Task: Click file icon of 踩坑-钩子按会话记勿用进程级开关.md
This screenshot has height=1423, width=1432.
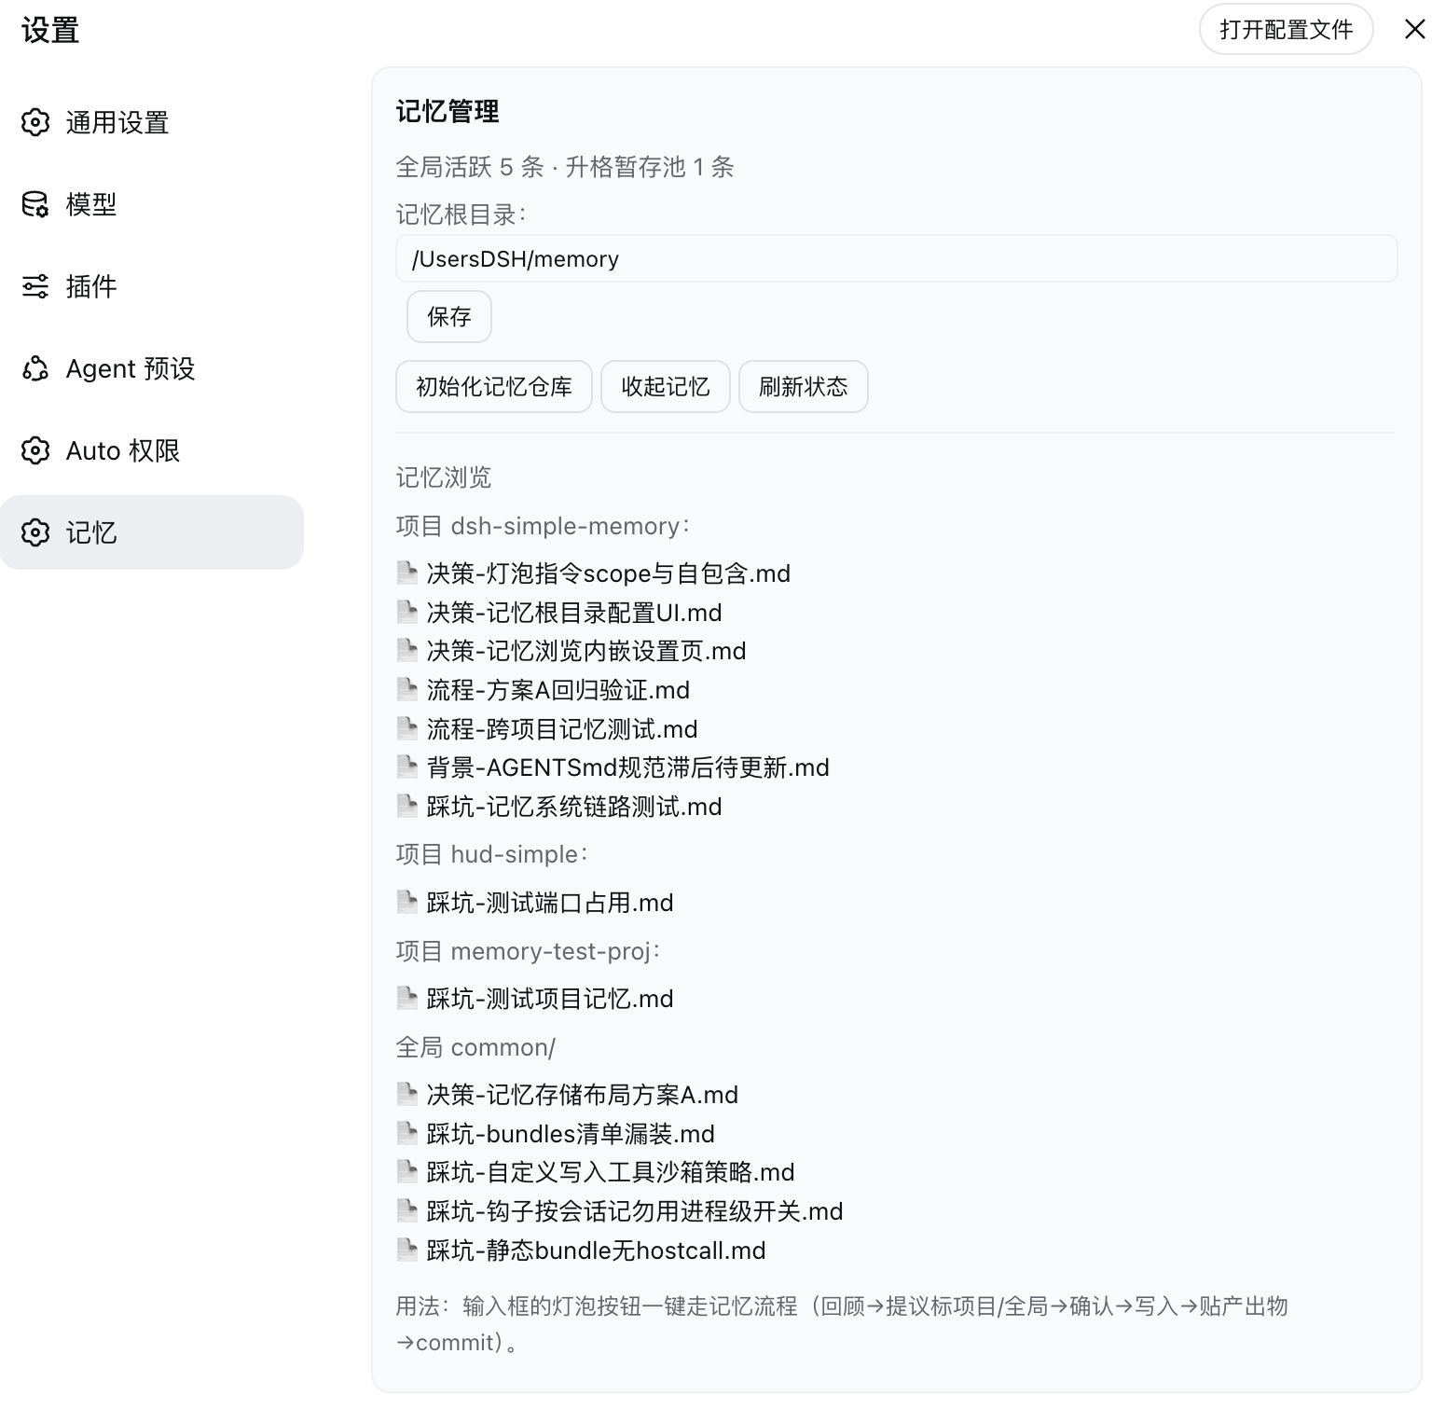Action: 406,1210
